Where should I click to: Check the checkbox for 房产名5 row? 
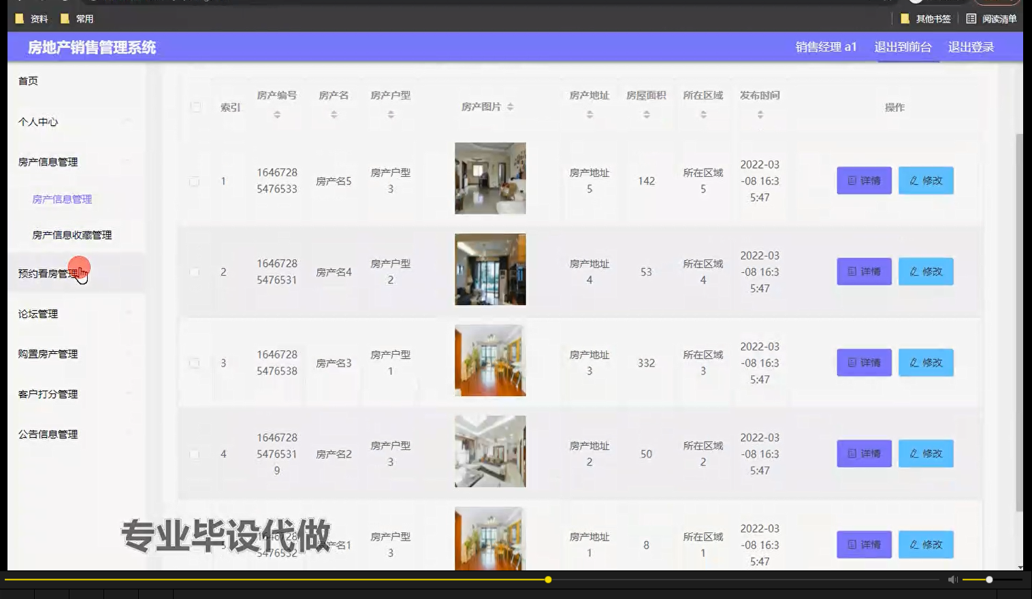tap(195, 181)
